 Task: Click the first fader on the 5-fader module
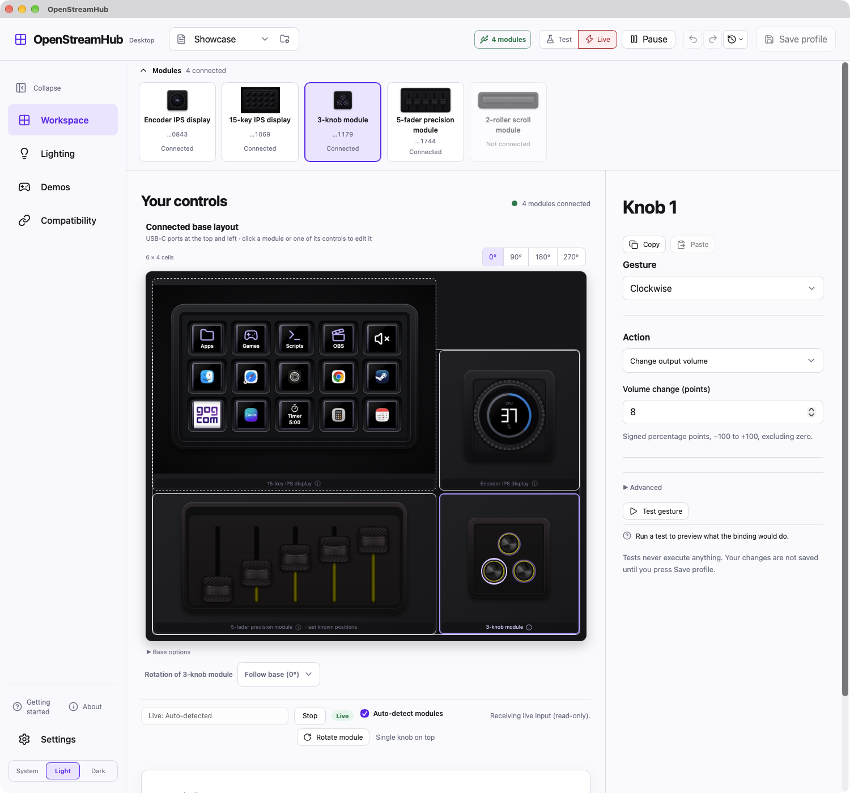pos(218,589)
